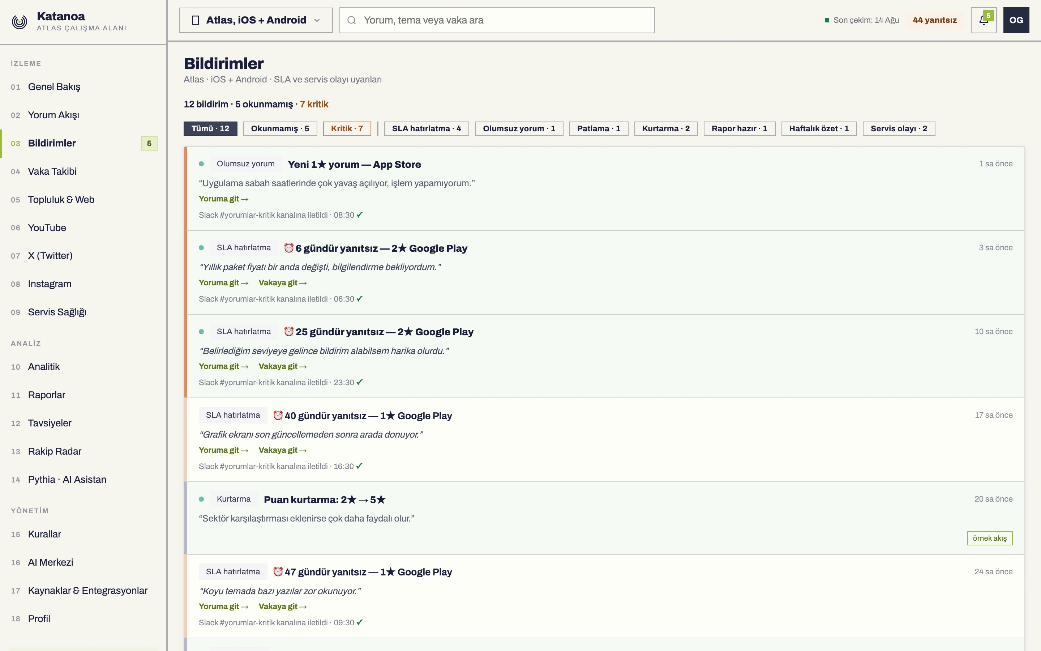Click the Son çekim: 14 Ağu status
This screenshot has width=1041, height=651.
[862, 20]
